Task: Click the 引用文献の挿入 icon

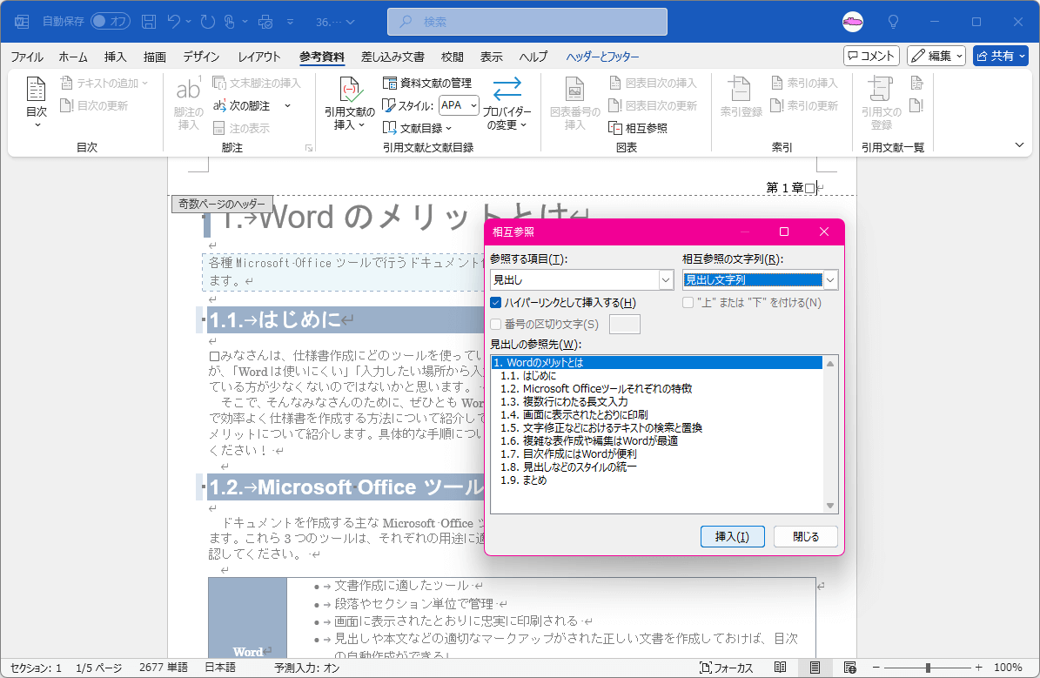Action: [350, 91]
